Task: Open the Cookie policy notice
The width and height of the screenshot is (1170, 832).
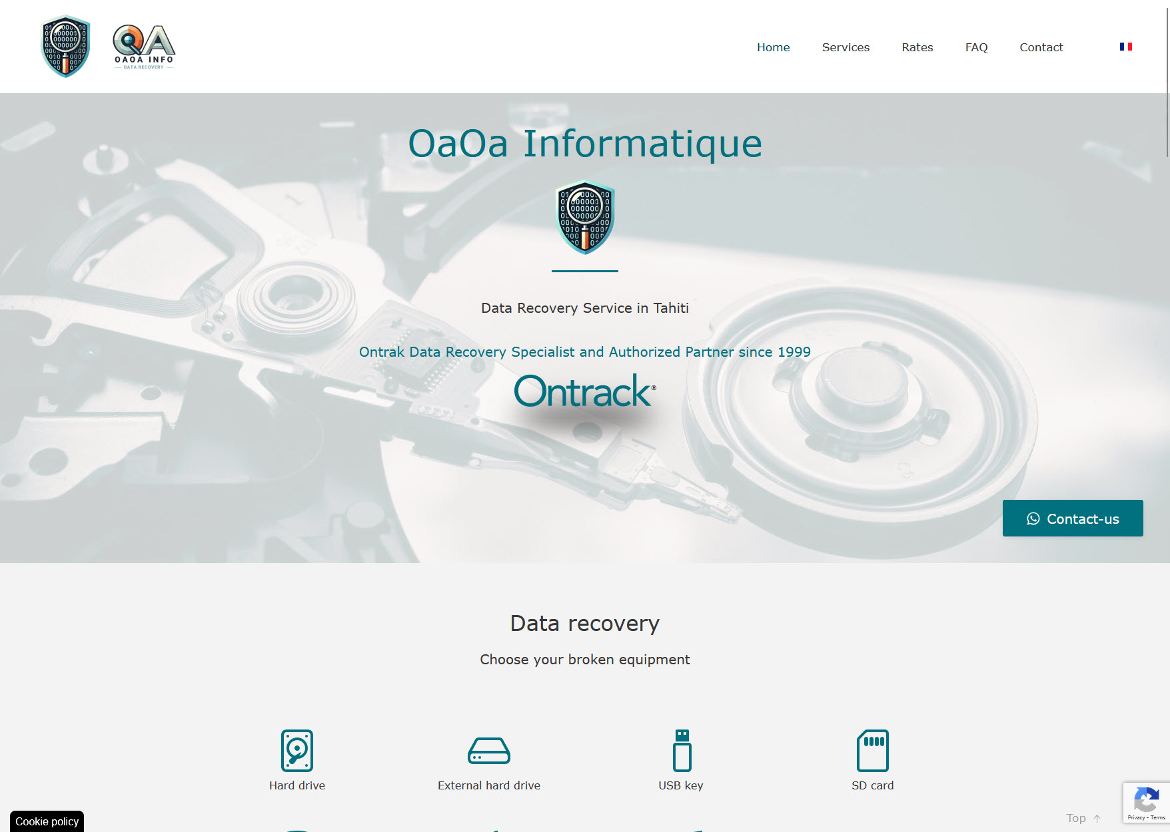Action: (x=47, y=822)
